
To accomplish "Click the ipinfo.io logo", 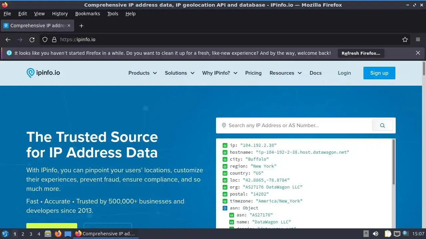I will (x=43, y=73).
